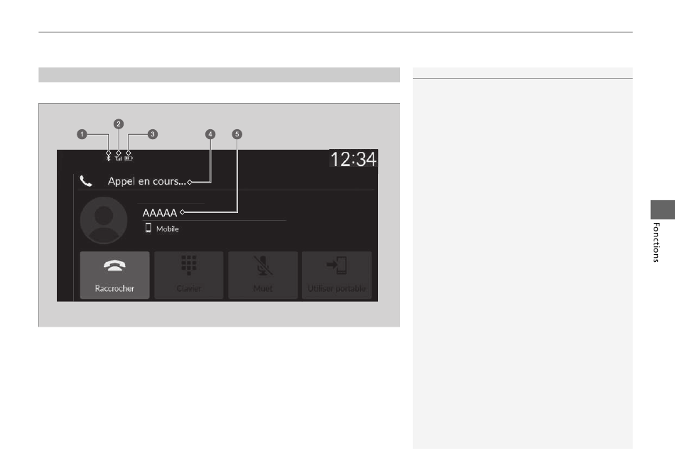Click the contact avatar picture
This screenshot has height=475, width=675.
click(104, 220)
